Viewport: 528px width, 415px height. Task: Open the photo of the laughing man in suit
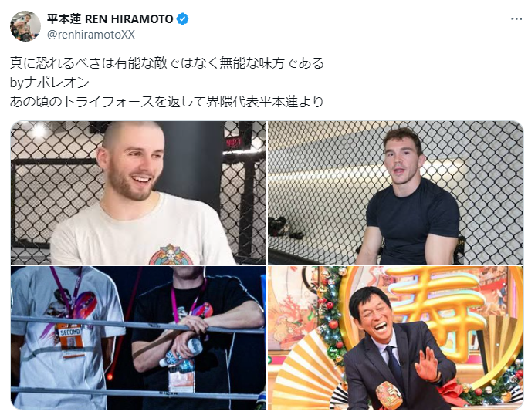pyautogui.click(x=395, y=338)
